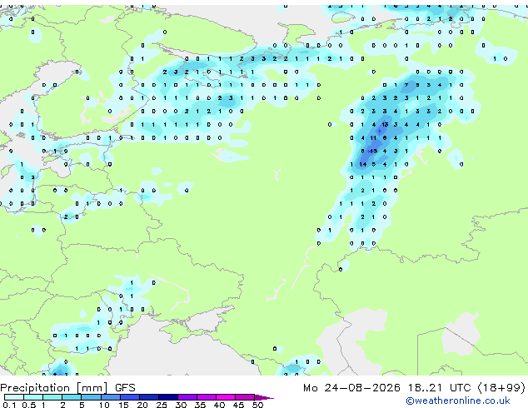528x408 pixels.
Task: Select the 10 to 15 mm legend swatch
Action: pyautogui.click(x=110, y=397)
